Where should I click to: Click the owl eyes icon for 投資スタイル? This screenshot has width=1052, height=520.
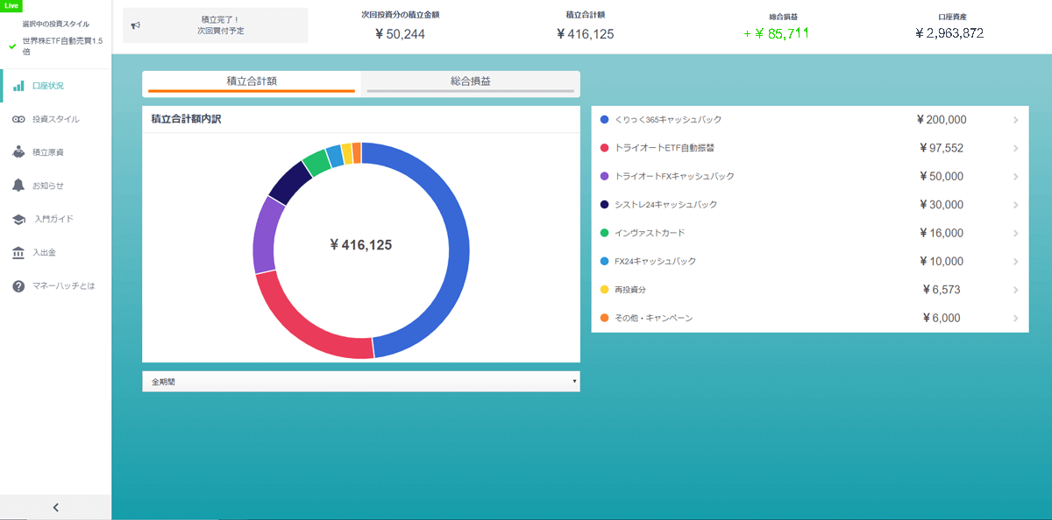coord(18,119)
